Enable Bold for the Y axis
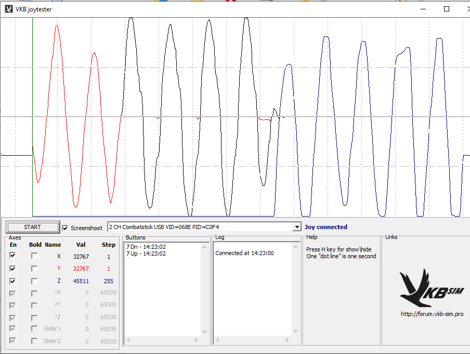This screenshot has width=470, height=354. [x=34, y=269]
